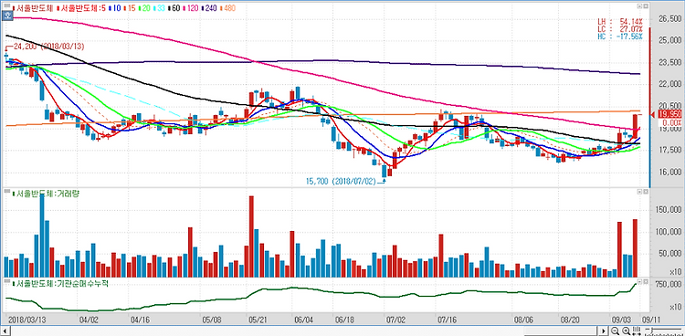Image resolution: width=685 pixels, height=336 pixels.
Task: Click the 04/02 date axis label
Action: (89, 320)
